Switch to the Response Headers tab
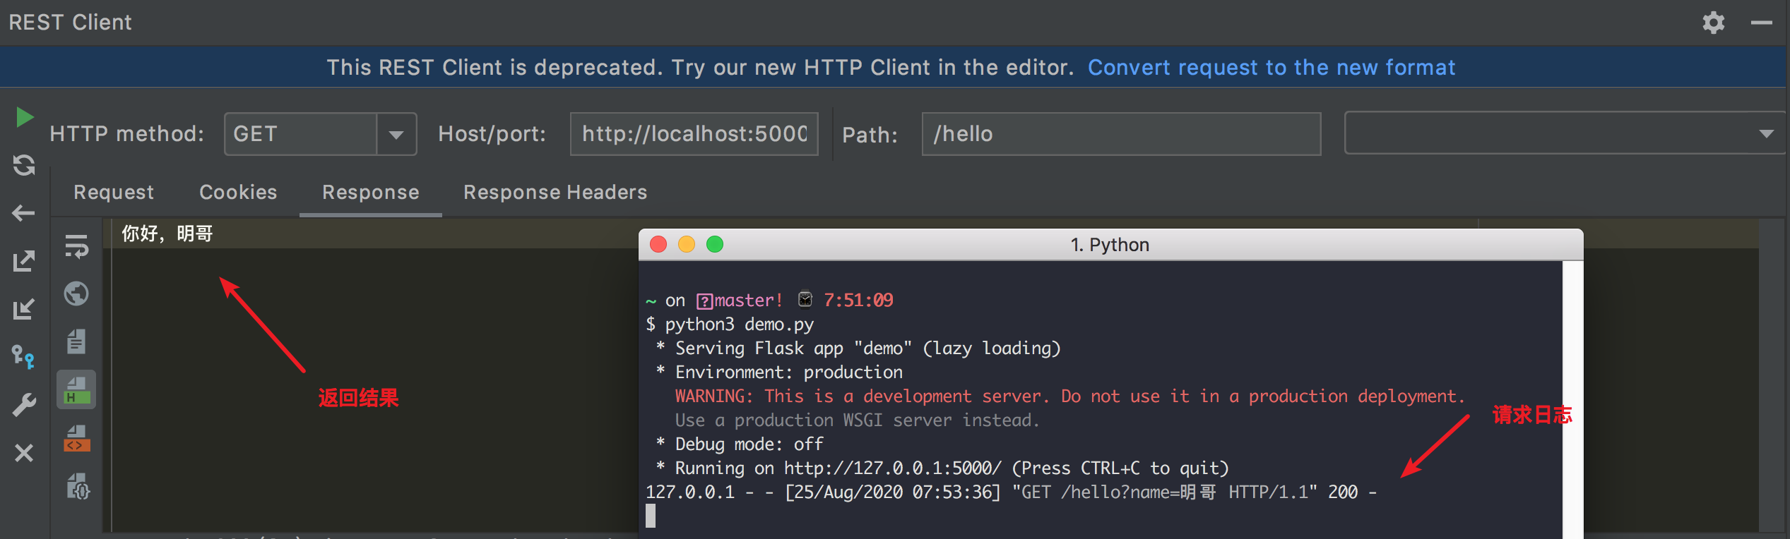Screen dimensions: 1790x539 555,193
